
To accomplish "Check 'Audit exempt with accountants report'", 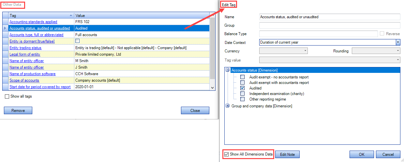I will [x=242, y=83].
